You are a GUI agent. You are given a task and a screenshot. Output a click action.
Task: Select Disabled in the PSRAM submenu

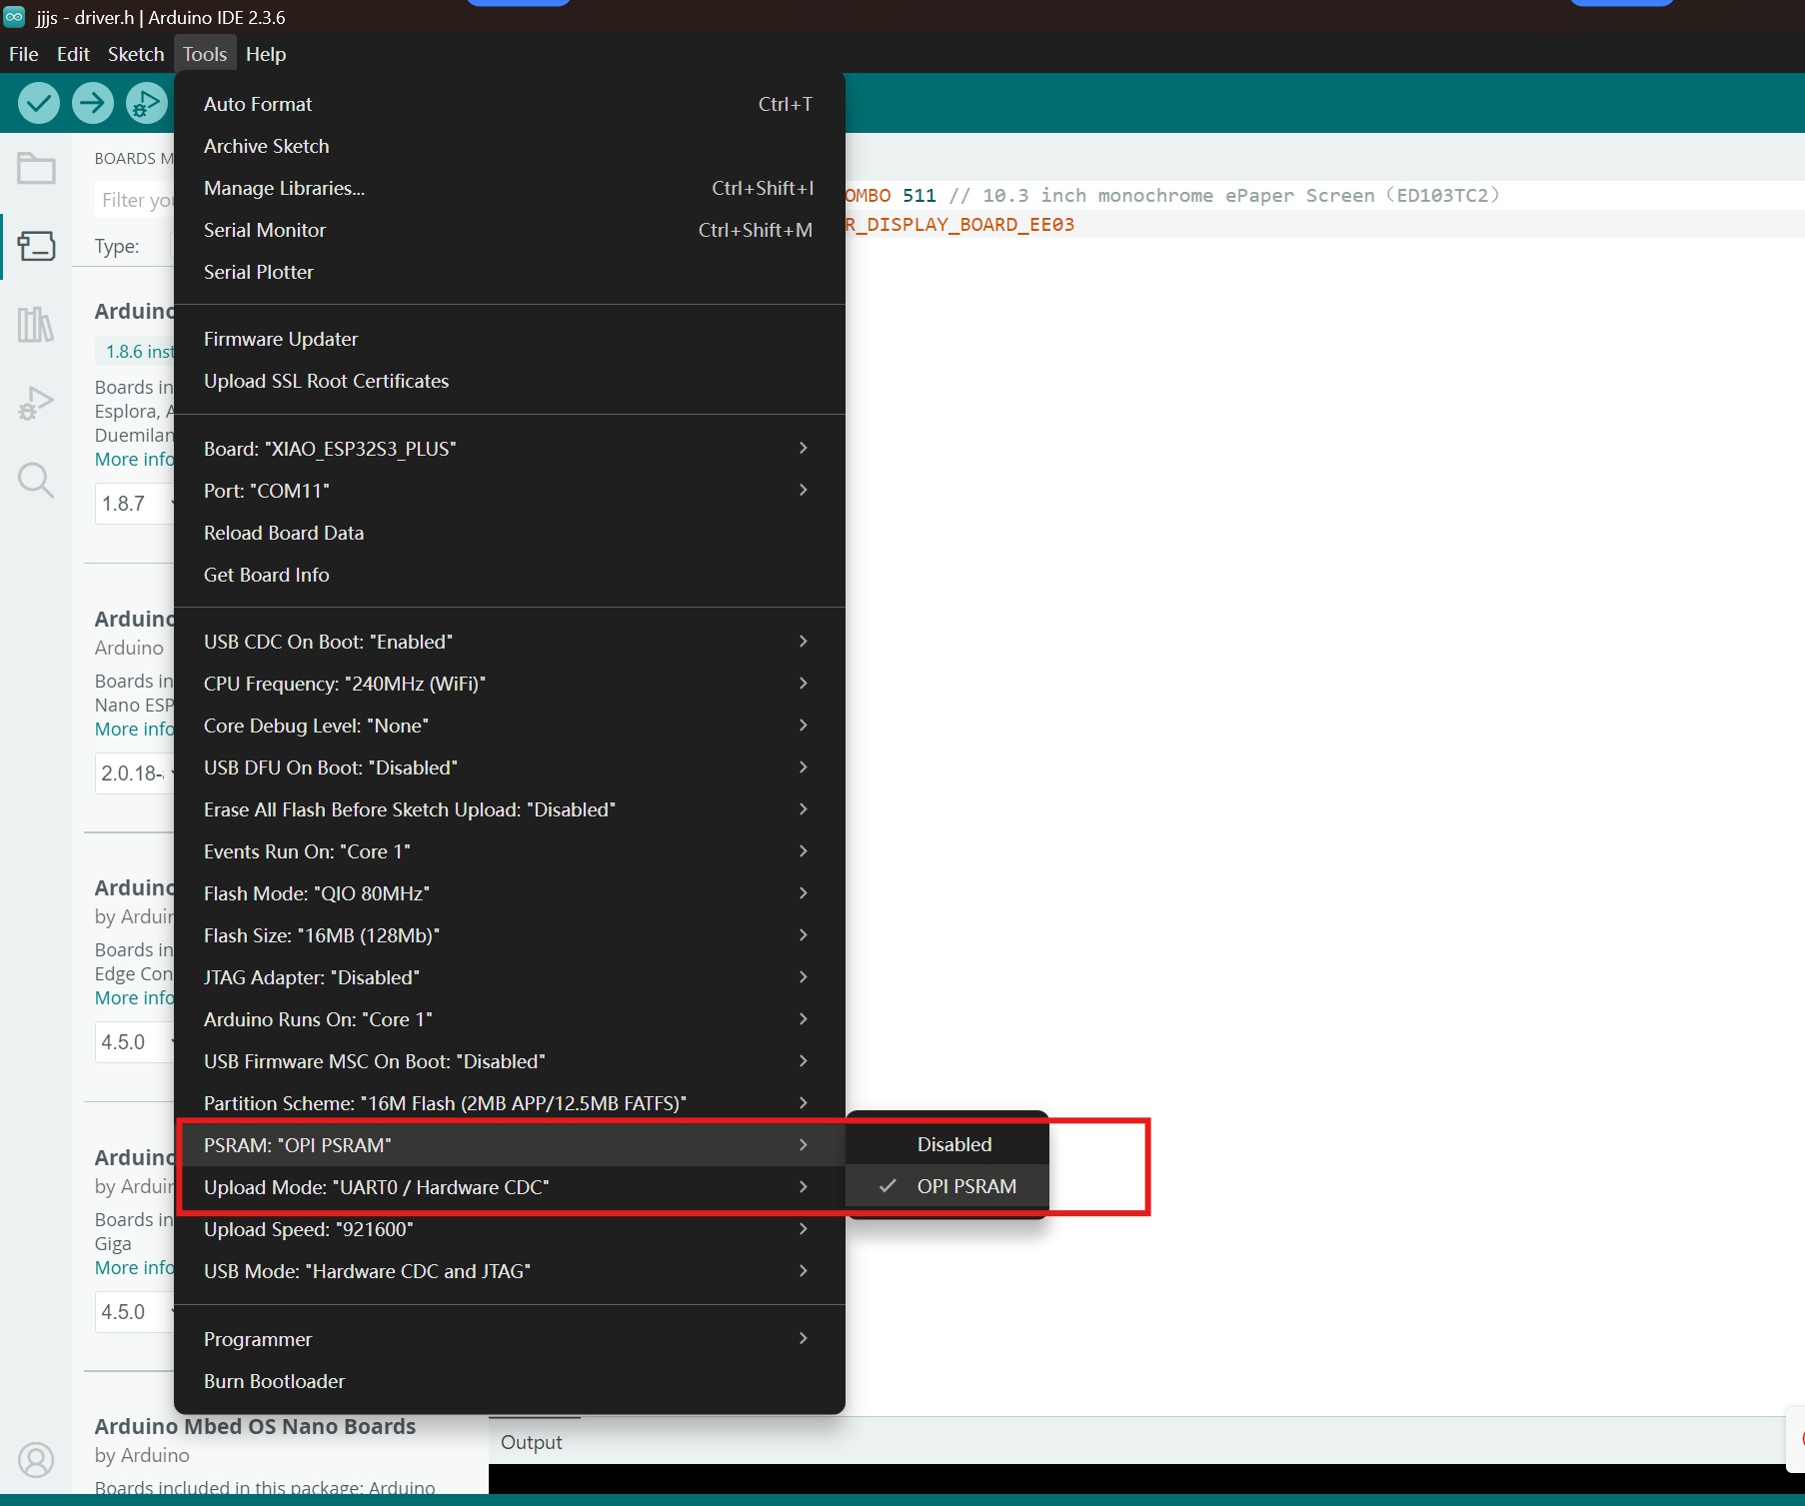pyautogui.click(x=953, y=1144)
